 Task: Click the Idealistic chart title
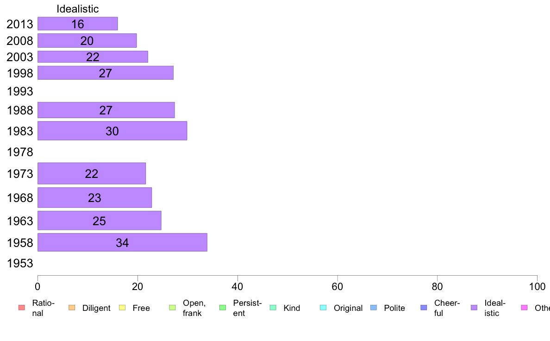(x=77, y=9)
